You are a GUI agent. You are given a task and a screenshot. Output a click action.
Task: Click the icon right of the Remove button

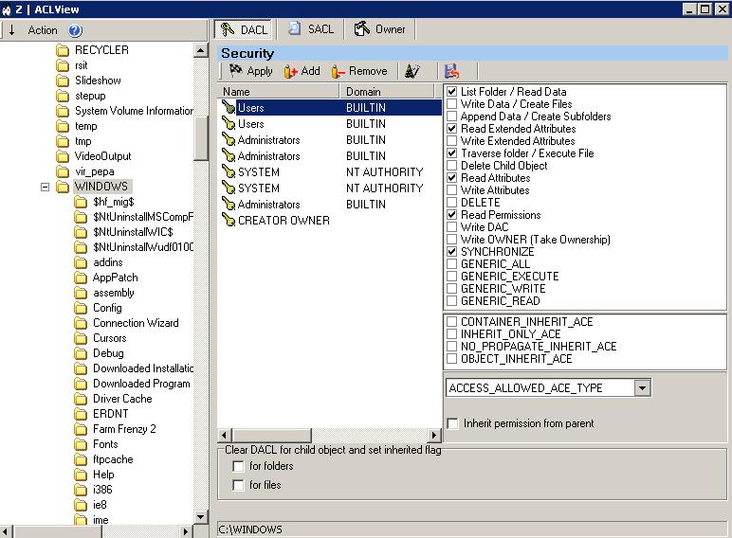pyautogui.click(x=412, y=71)
